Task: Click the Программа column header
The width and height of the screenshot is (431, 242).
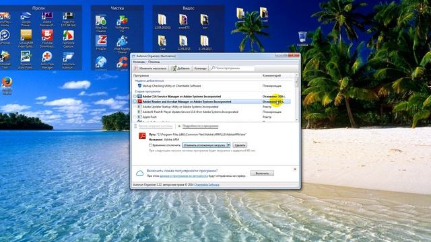Action: pyautogui.click(x=197, y=75)
